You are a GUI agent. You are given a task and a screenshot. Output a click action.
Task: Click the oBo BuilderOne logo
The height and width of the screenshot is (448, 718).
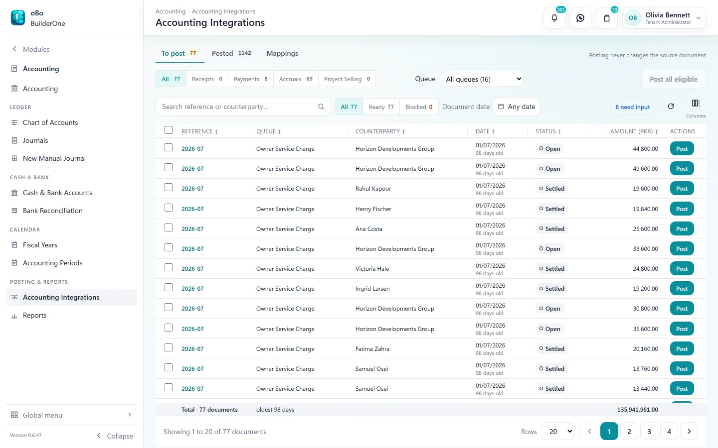(x=18, y=18)
